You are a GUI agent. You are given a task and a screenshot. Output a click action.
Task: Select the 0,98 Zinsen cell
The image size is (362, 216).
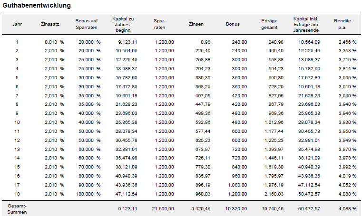click(x=205, y=42)
